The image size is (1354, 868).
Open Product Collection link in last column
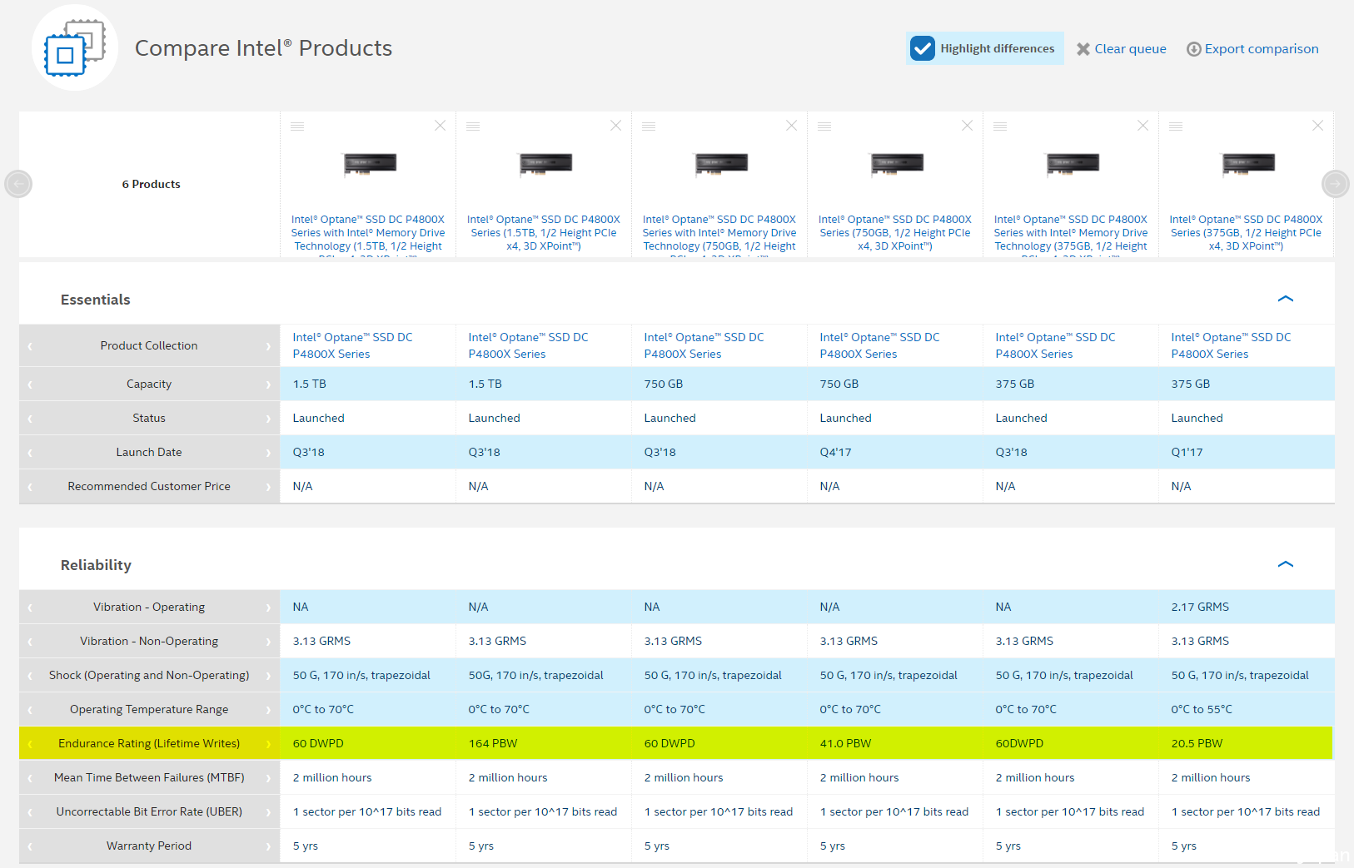[x=1231, y=345]
